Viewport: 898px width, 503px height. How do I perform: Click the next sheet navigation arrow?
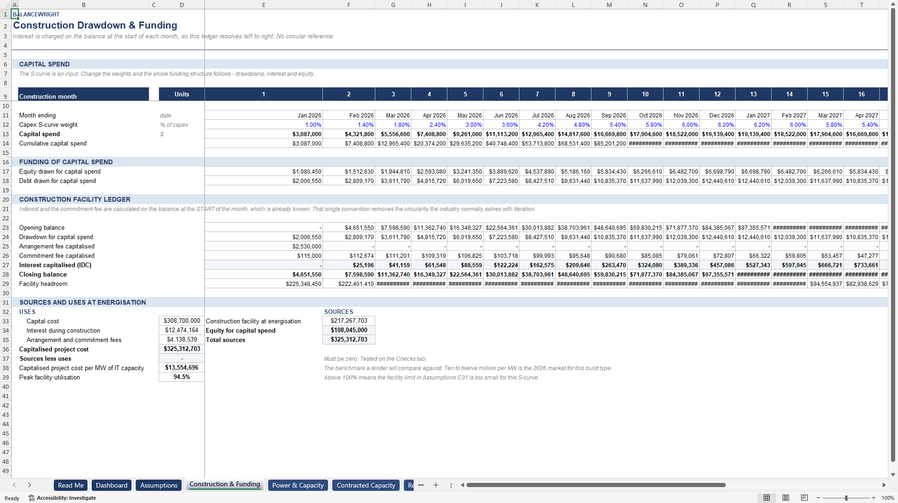point(29,485)
